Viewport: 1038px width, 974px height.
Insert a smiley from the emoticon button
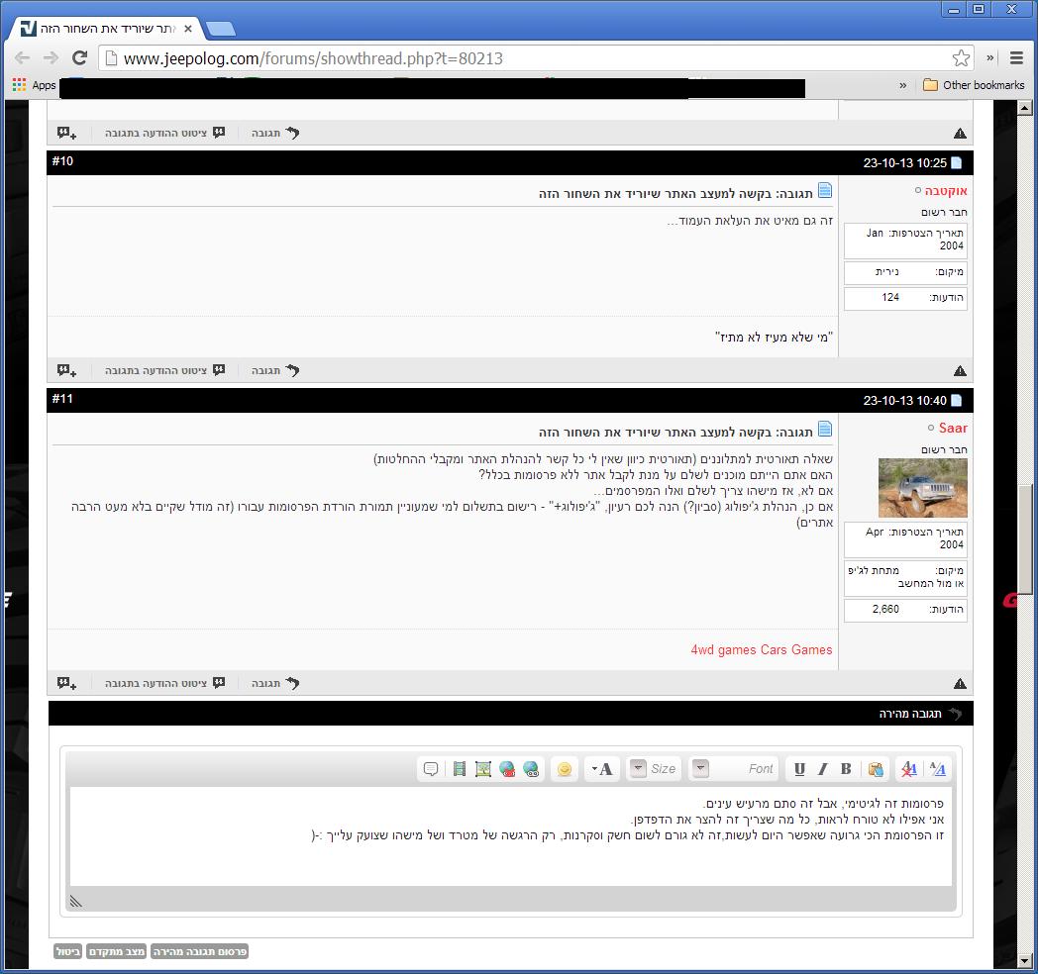(565, 769)
